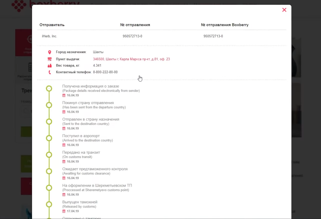Click the Пункт выдачи label
This screenshot has height=219, width=321.
coord(68,59)
